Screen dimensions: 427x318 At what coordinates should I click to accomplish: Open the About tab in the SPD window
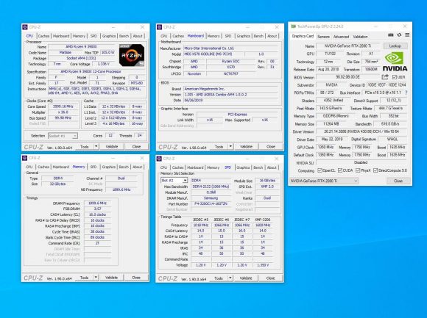(x=272, y=167)
